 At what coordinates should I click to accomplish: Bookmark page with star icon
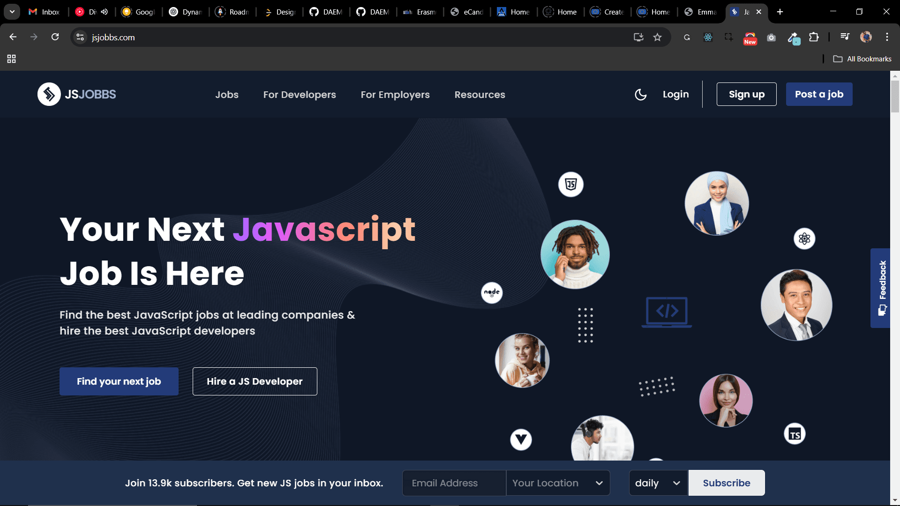click(657, 37)
